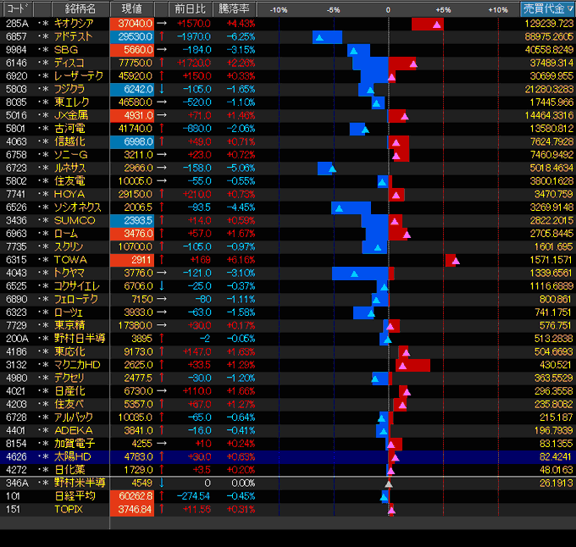The width and height of the screenshot is (576, 547).
Task: Click the マクニカHD red range bar
Action: 413,365
